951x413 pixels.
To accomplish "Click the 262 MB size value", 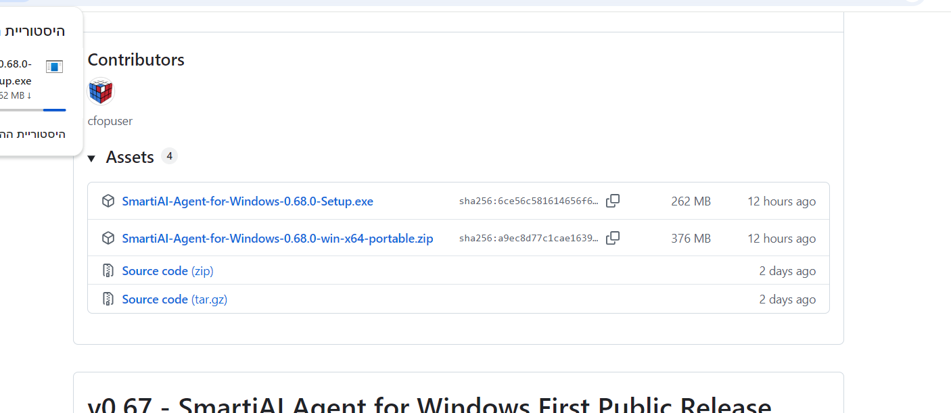I will (x=691, y=201).
